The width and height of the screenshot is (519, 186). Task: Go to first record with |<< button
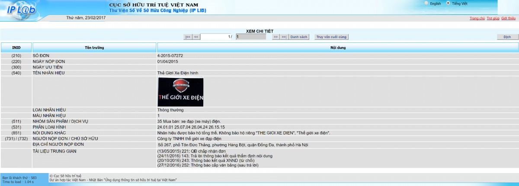(188, 37)
